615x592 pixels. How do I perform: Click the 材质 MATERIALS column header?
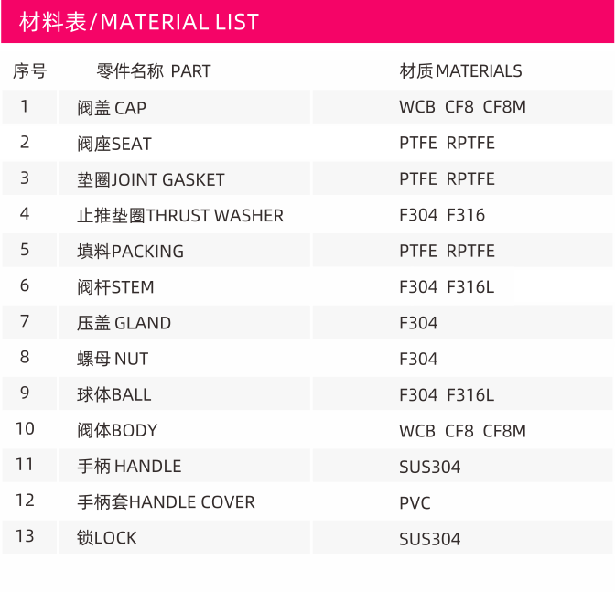coord(460,71)
